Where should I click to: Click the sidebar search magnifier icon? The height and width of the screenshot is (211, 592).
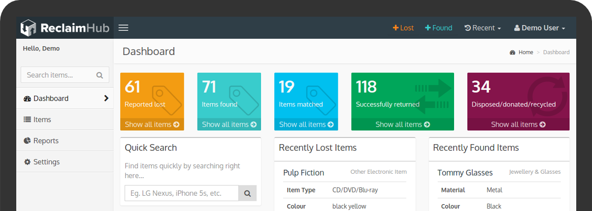coord(99,75)
